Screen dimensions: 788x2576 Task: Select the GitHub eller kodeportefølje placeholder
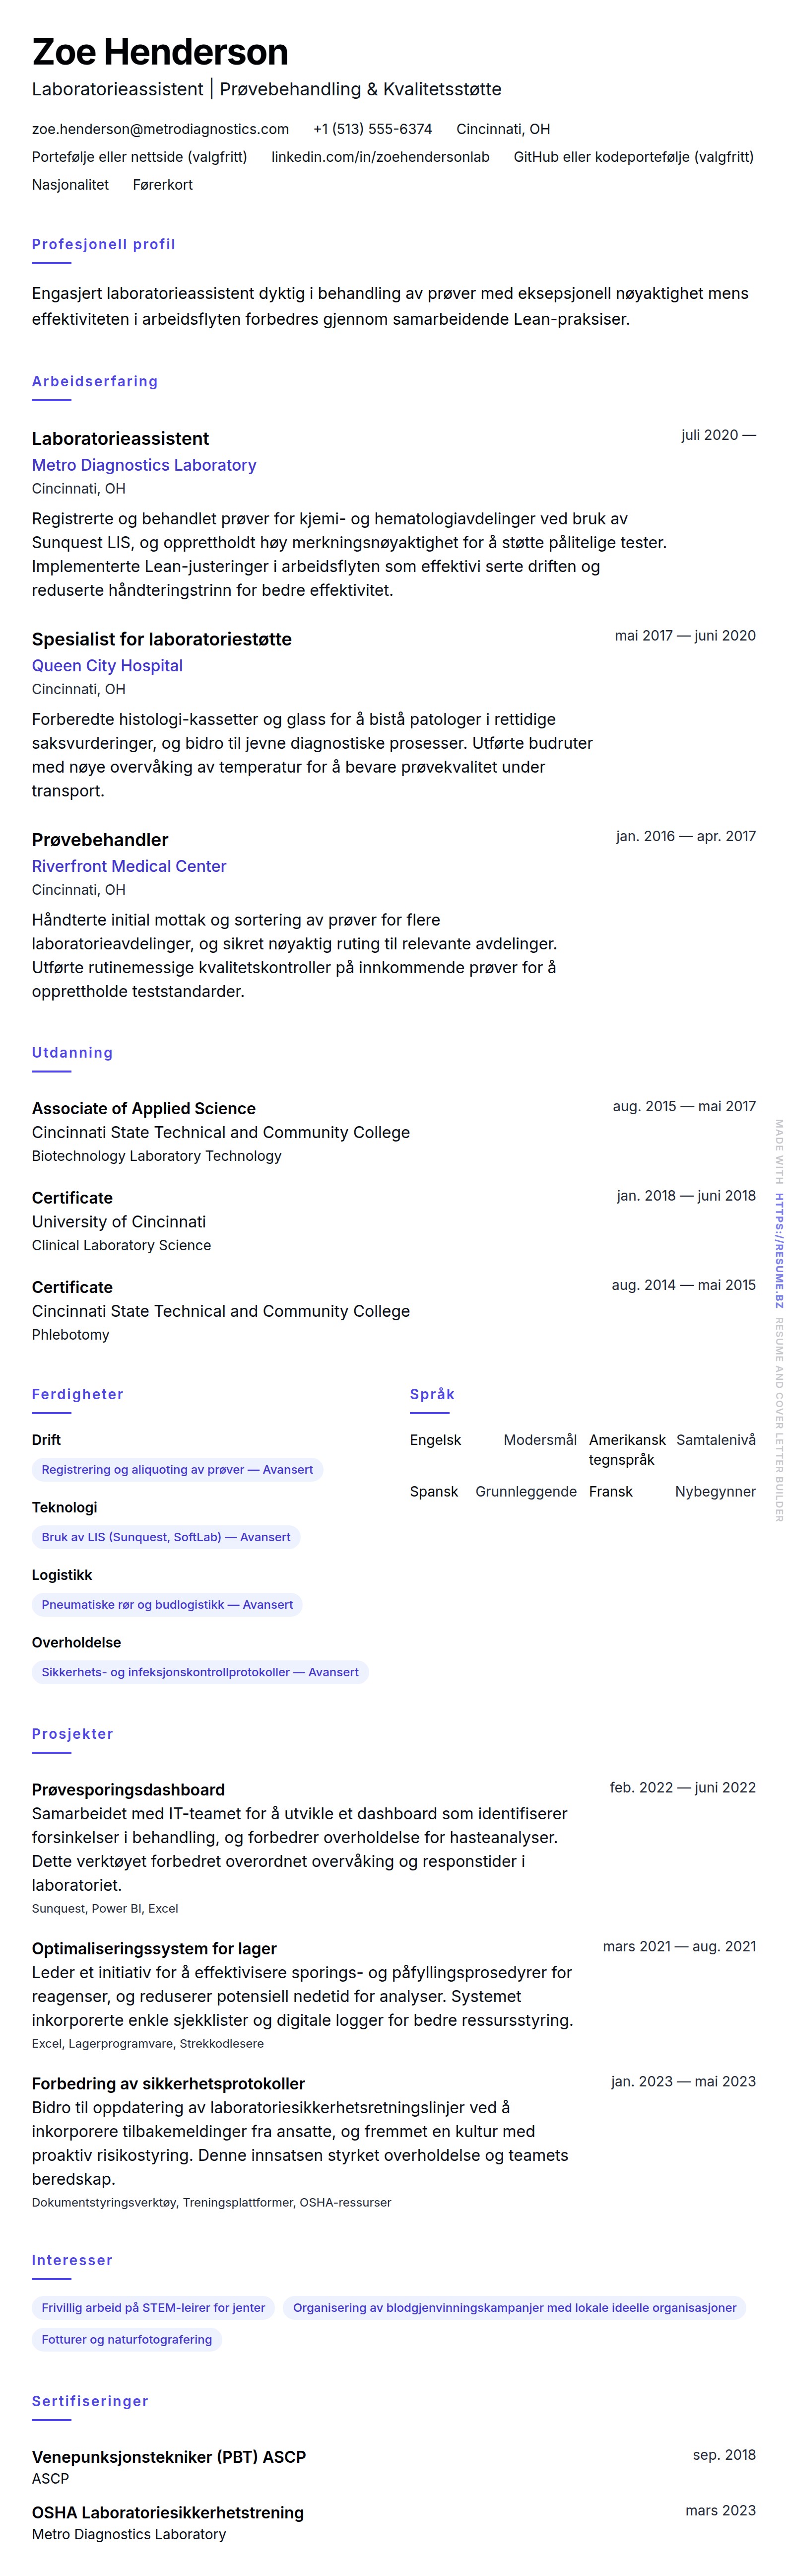(633, 157)
